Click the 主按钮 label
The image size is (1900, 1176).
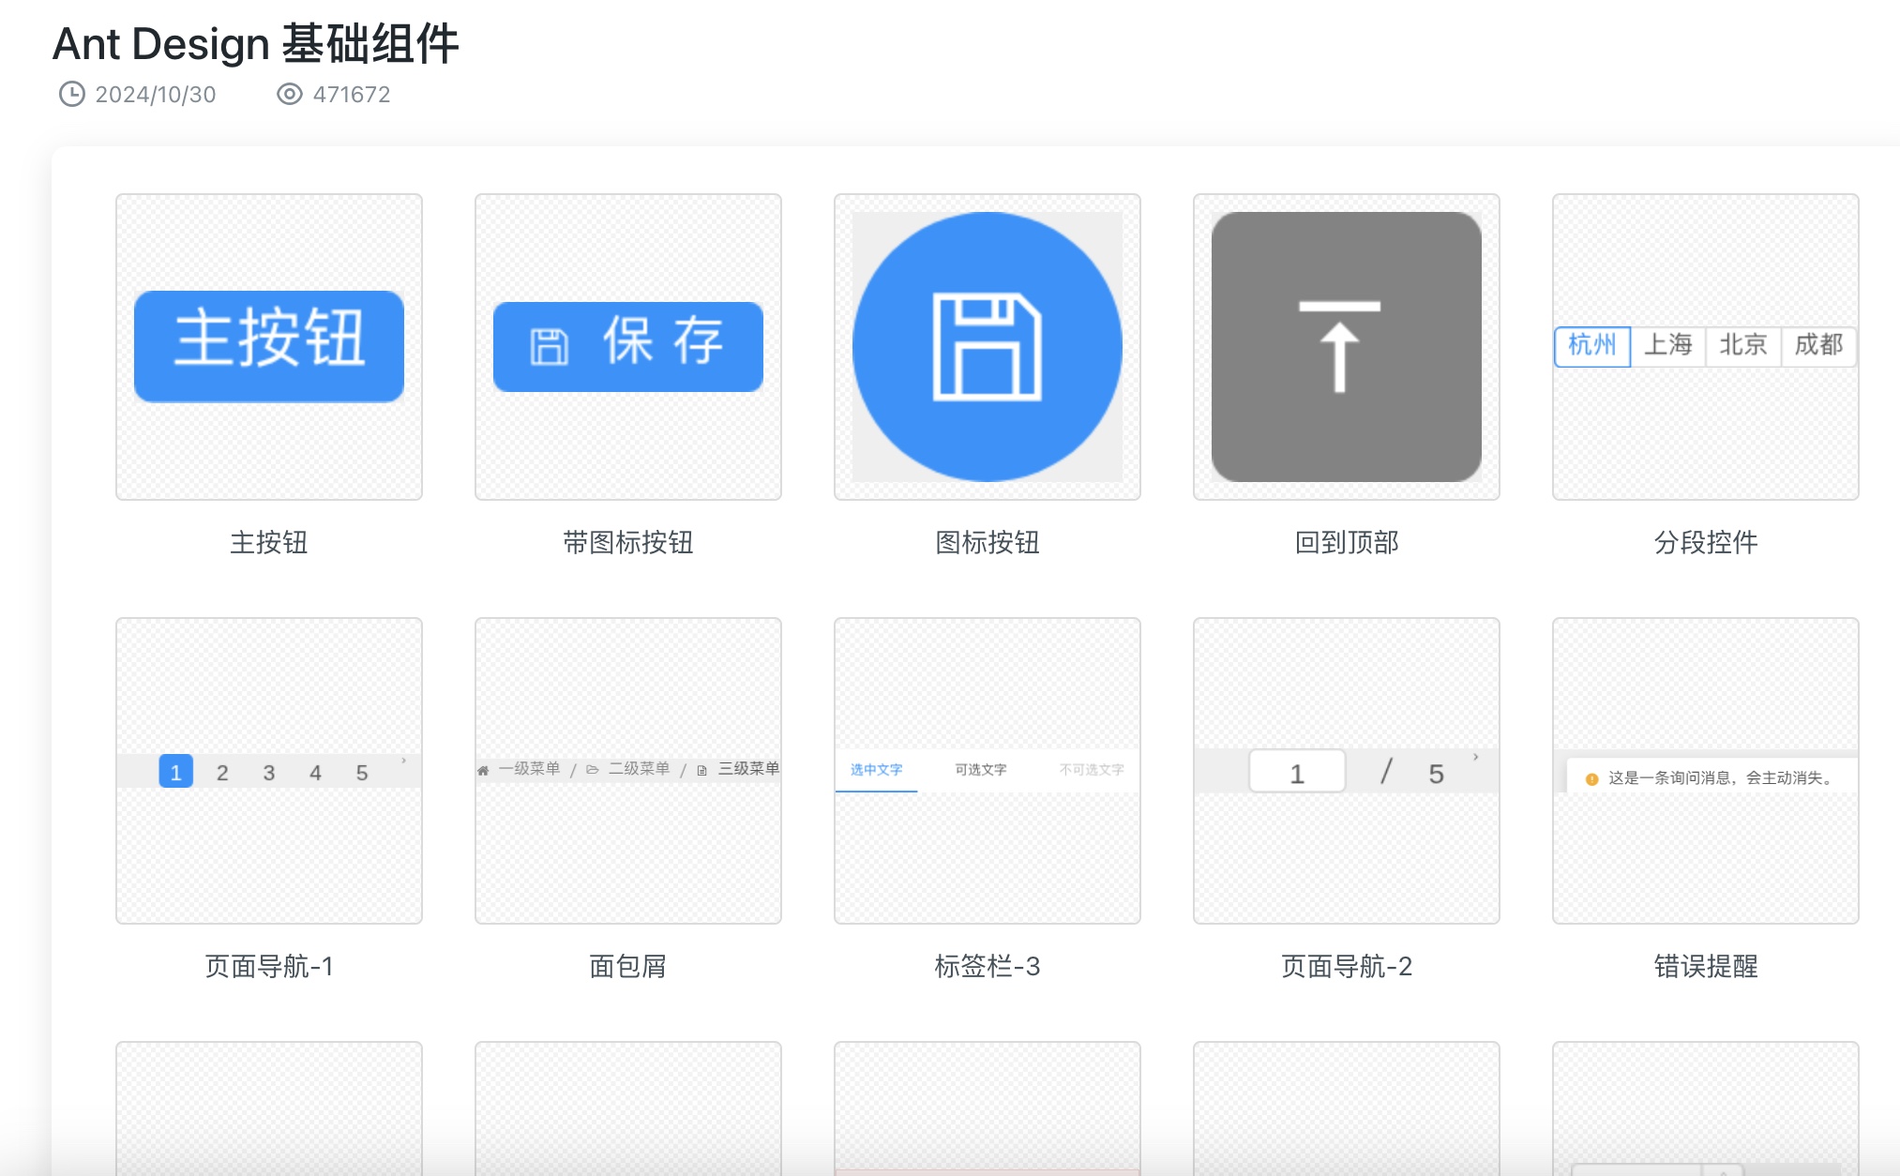(269, 542)
